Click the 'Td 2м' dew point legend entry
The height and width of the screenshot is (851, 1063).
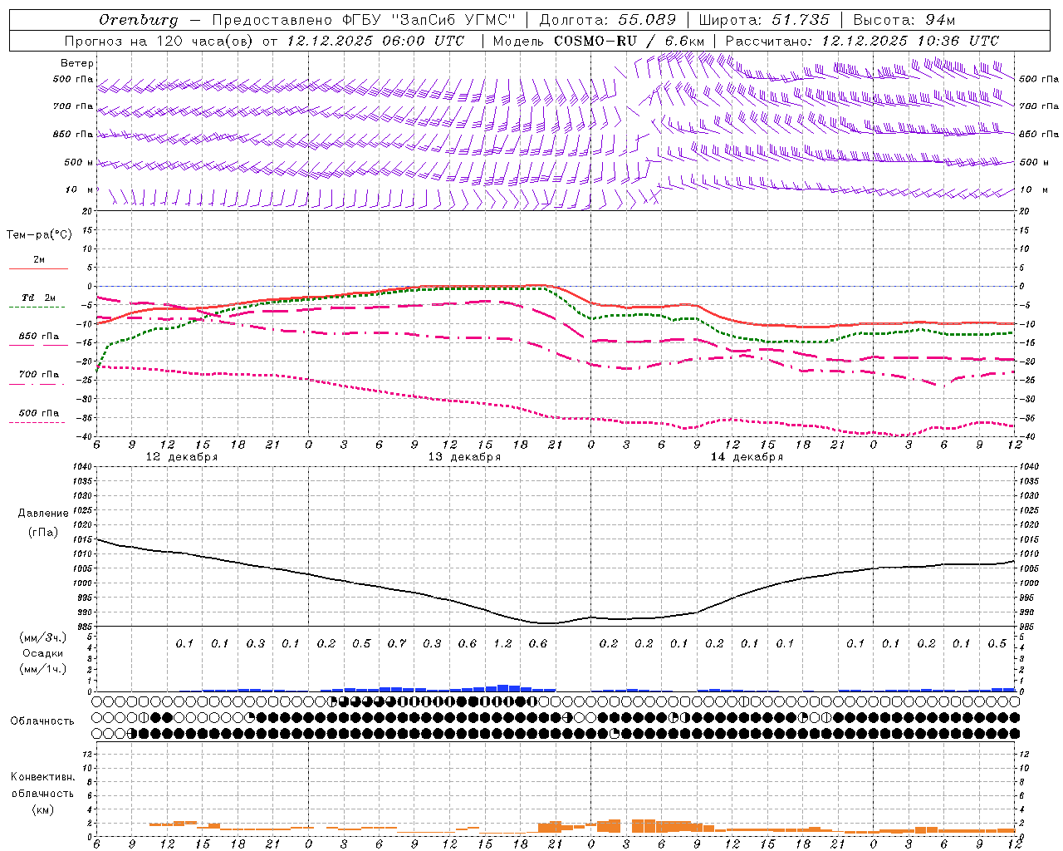(39, 298)
